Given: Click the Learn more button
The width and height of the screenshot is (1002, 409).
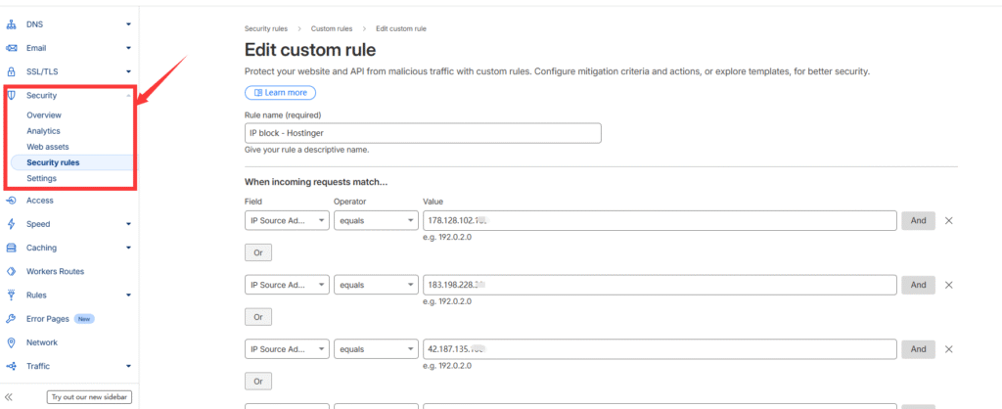Looking at the screenshot, I should (280, 93).
